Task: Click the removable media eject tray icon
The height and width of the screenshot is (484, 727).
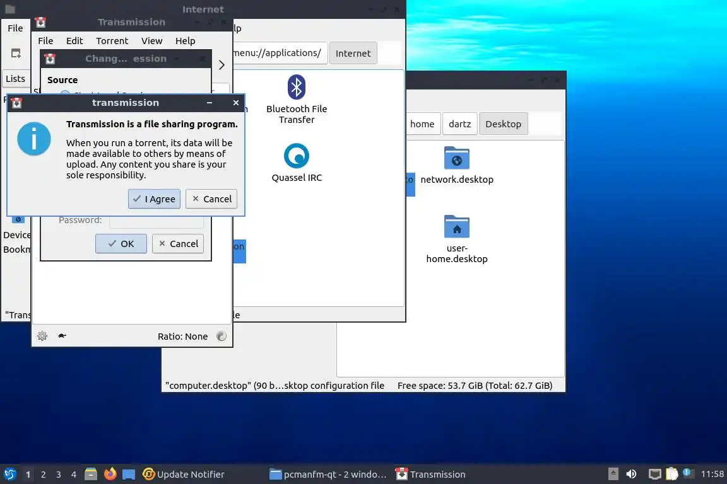Action: [613, 474]
